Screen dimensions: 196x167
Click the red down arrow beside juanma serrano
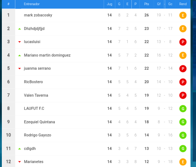click(x=19, y=69)
